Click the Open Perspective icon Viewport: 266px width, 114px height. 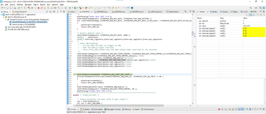point(256,8)
